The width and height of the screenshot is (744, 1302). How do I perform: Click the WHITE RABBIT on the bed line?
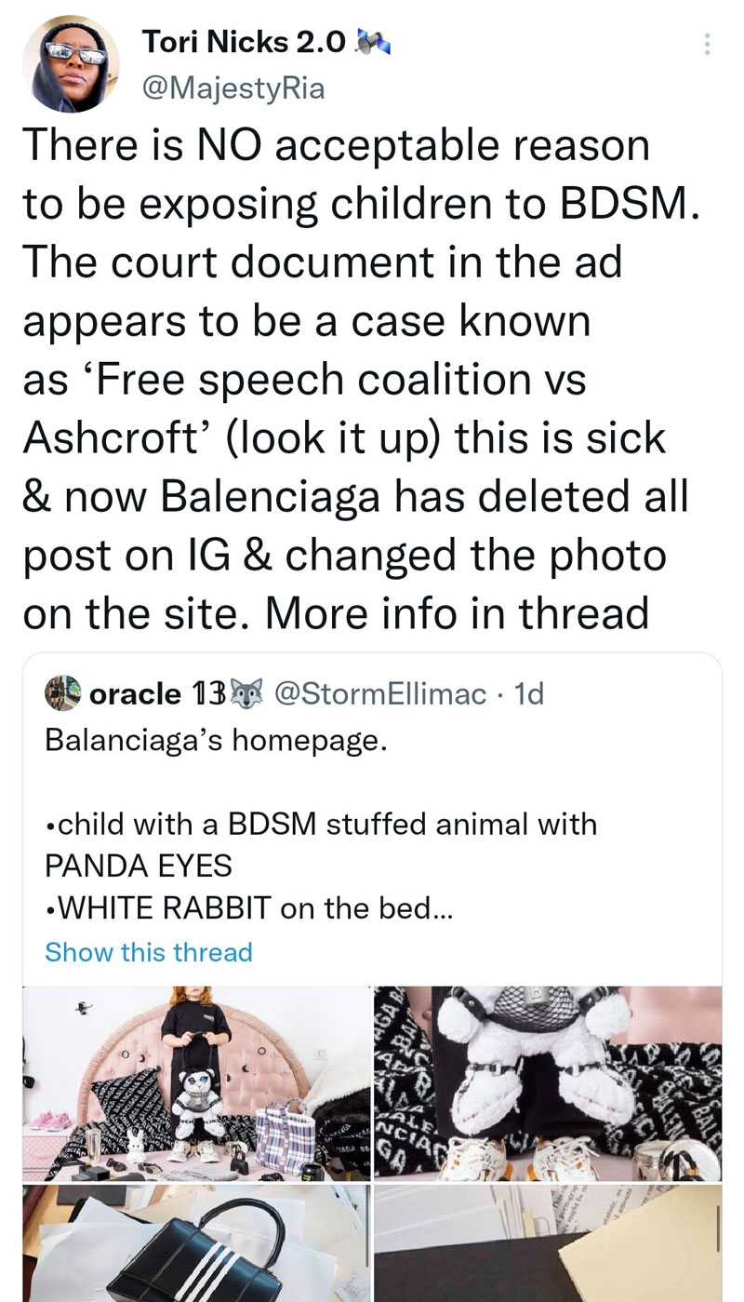tap(248, 909)
